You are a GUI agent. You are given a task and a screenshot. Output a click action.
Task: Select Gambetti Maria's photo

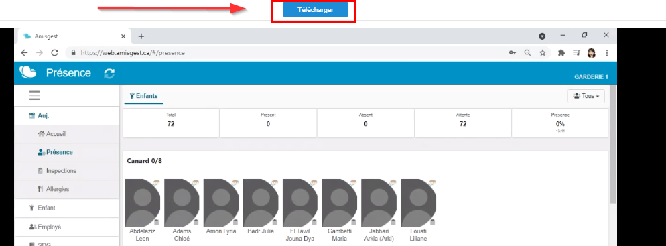click(340, 202)
